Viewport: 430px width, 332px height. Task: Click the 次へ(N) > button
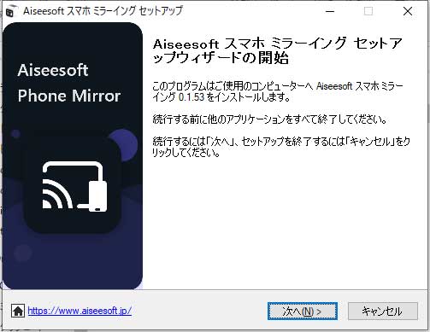click(x=303, y=311)
